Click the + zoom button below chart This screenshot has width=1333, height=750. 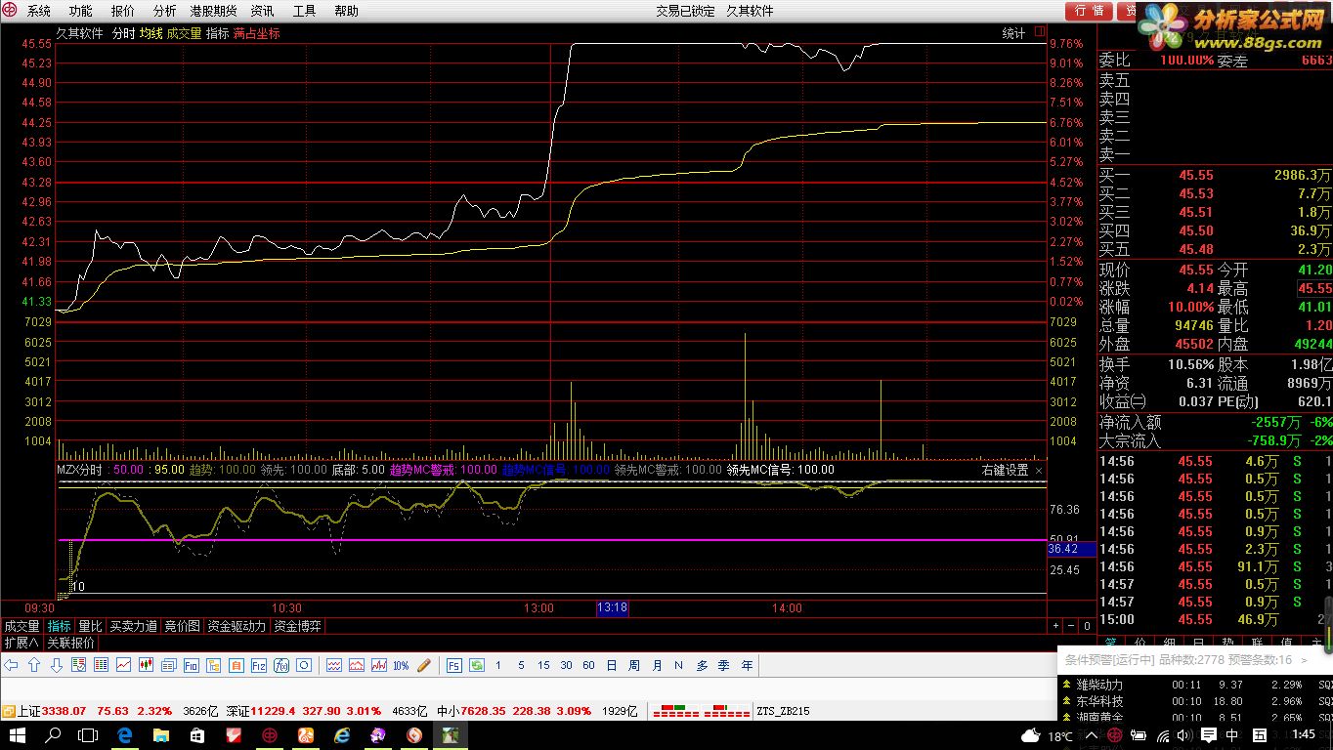1055,626
